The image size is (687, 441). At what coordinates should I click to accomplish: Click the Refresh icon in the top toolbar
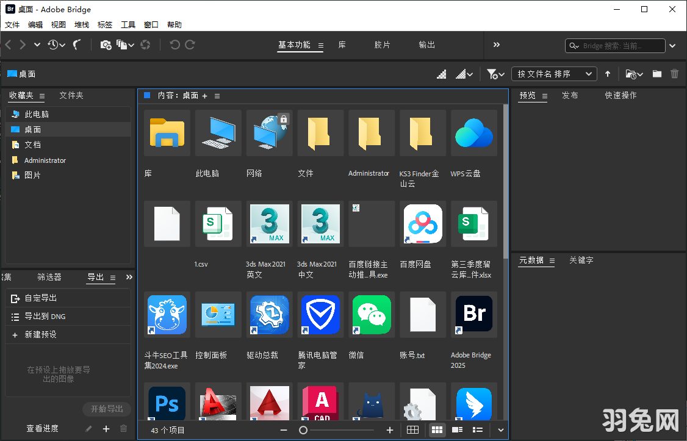[146, 45]
